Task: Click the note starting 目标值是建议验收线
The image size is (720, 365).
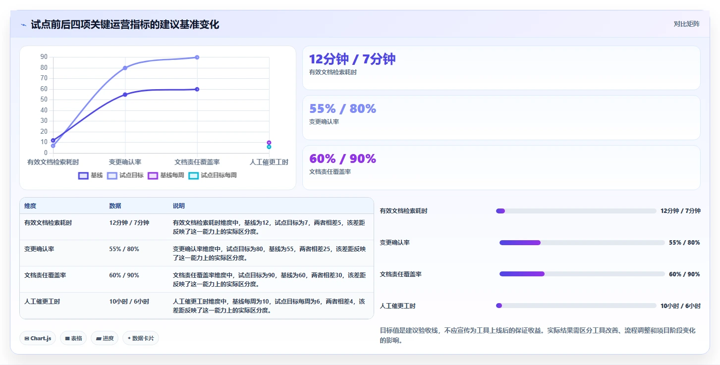Action: click(538, 335)
